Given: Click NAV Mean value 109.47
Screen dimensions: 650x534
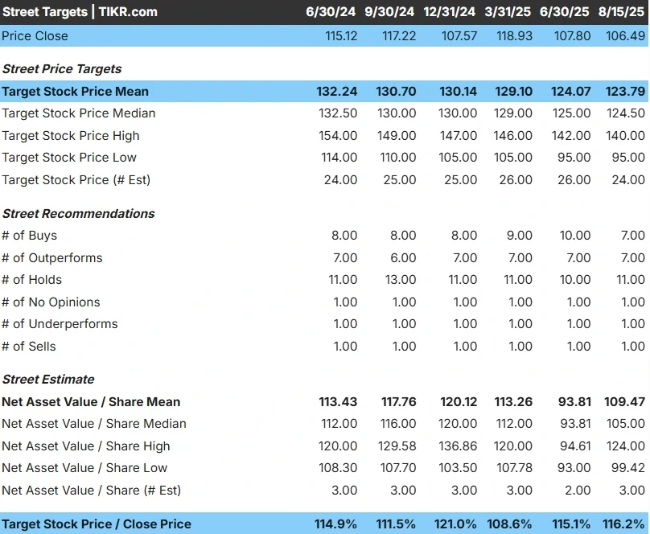Looking at the screenshot, I should 625,402.
